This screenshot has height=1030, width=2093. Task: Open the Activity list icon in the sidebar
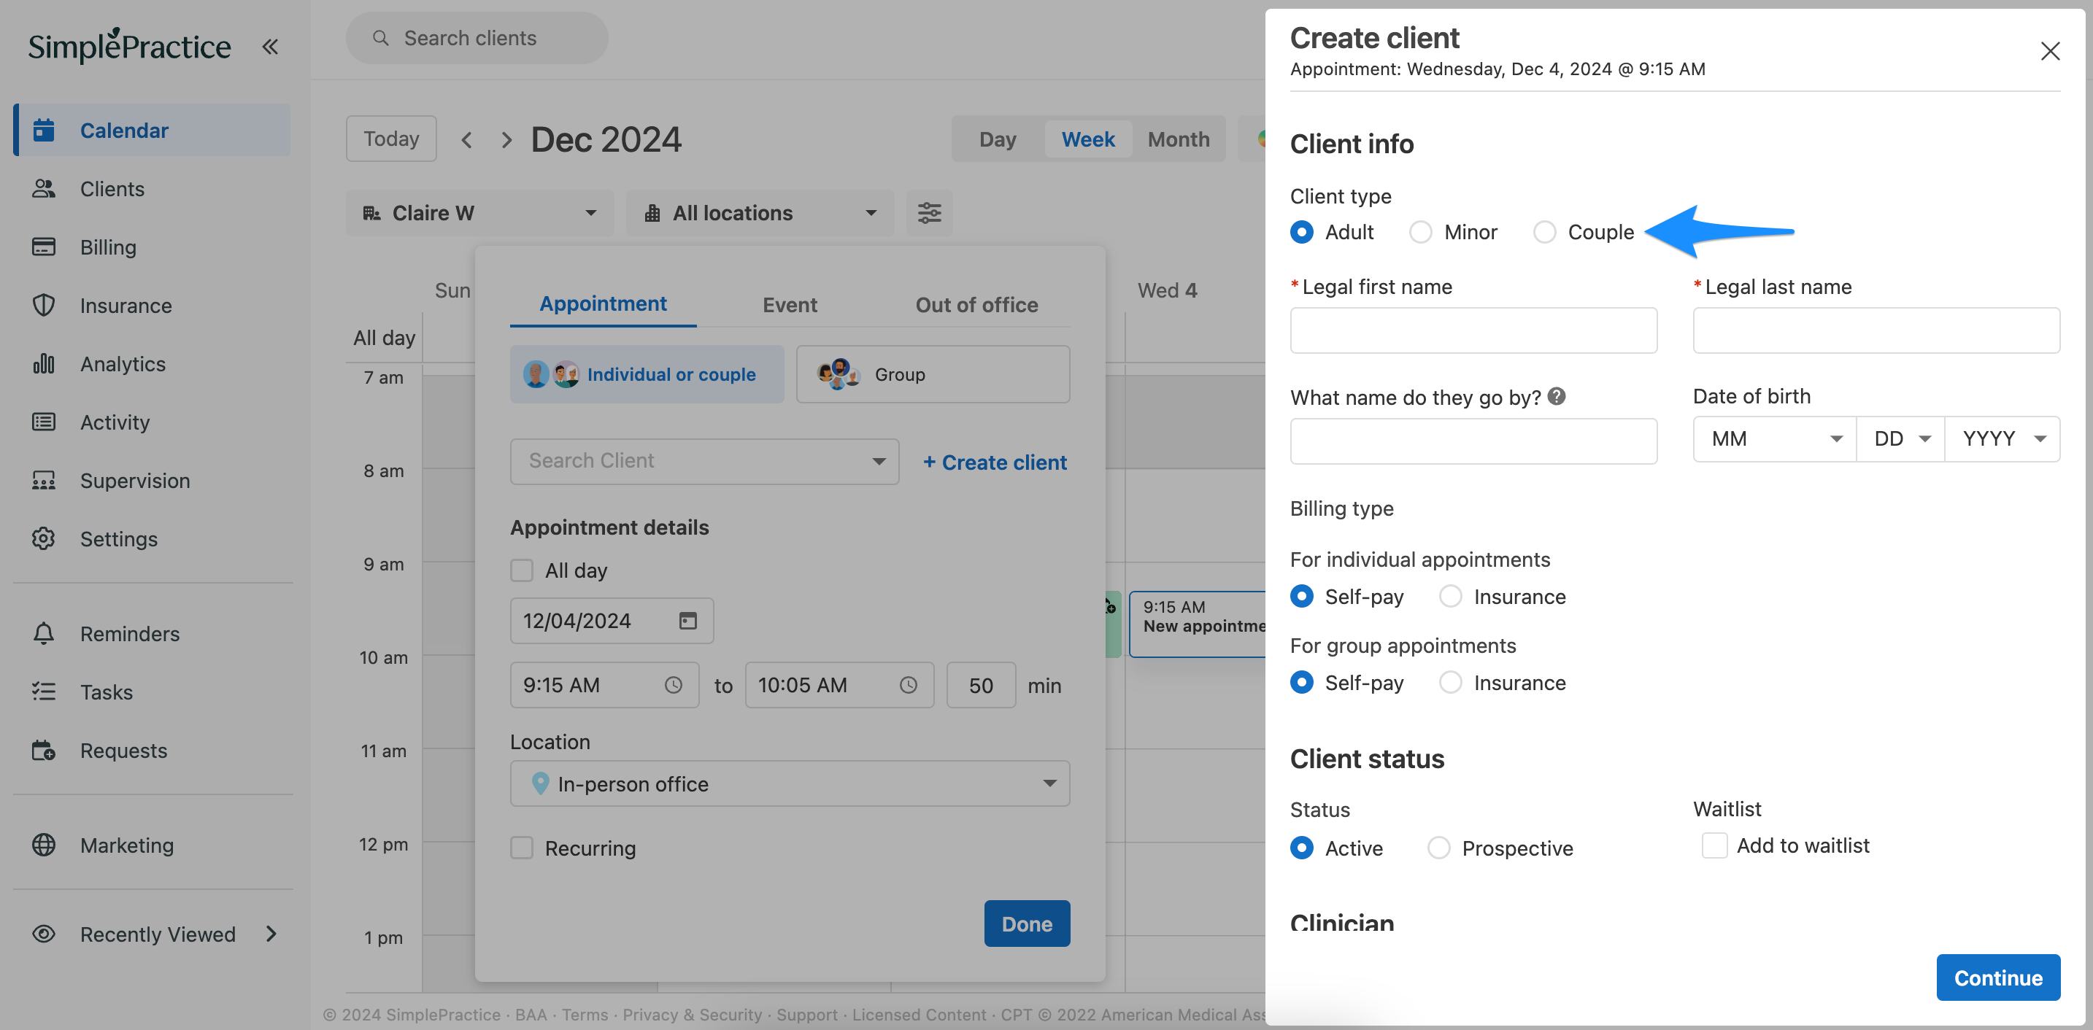[44, 422]
